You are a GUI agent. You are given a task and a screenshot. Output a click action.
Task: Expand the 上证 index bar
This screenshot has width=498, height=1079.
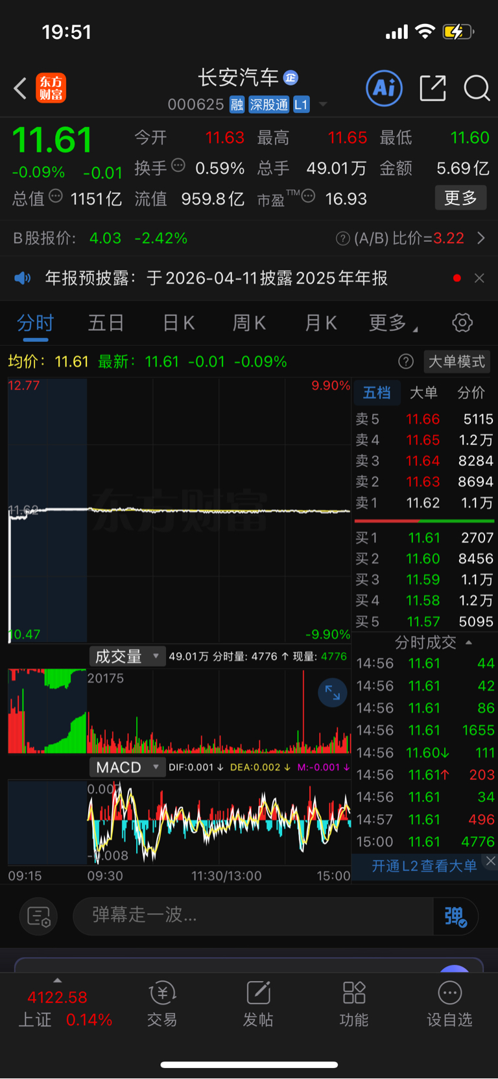pyautogui.click(x=58, y=980)
